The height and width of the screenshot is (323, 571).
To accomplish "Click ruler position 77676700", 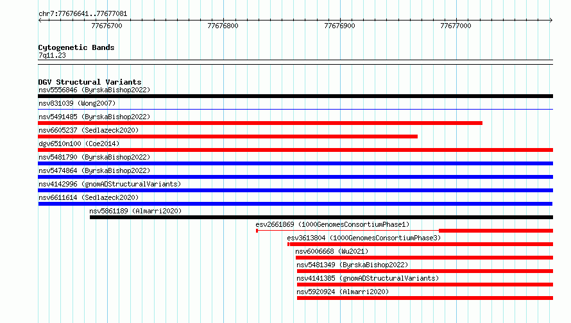I will pos(107,26).
